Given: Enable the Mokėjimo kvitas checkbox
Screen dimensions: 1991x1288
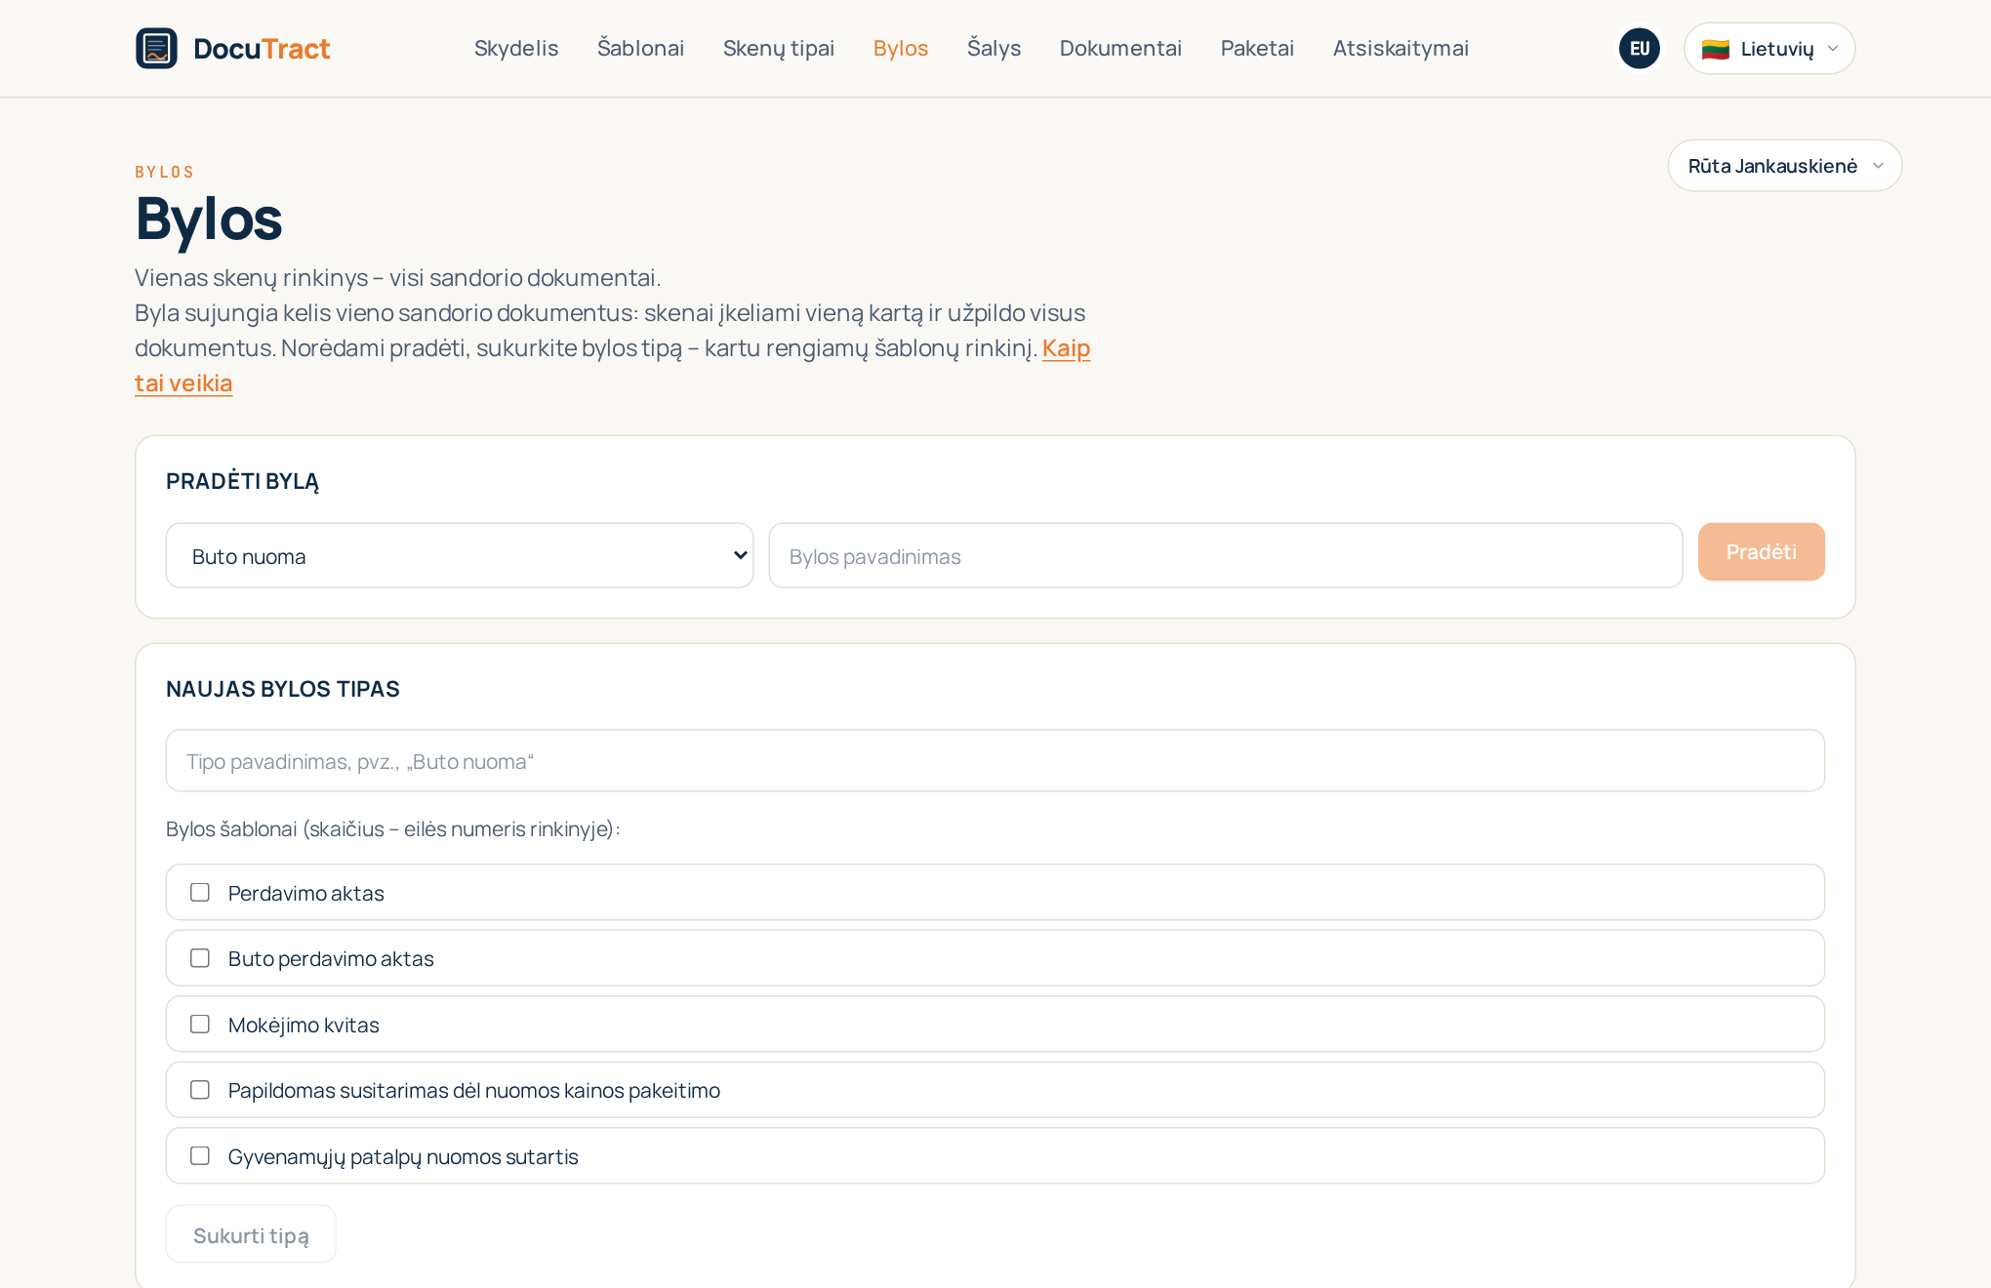Looking at the screenshot, I should (x=200, y=1024).
